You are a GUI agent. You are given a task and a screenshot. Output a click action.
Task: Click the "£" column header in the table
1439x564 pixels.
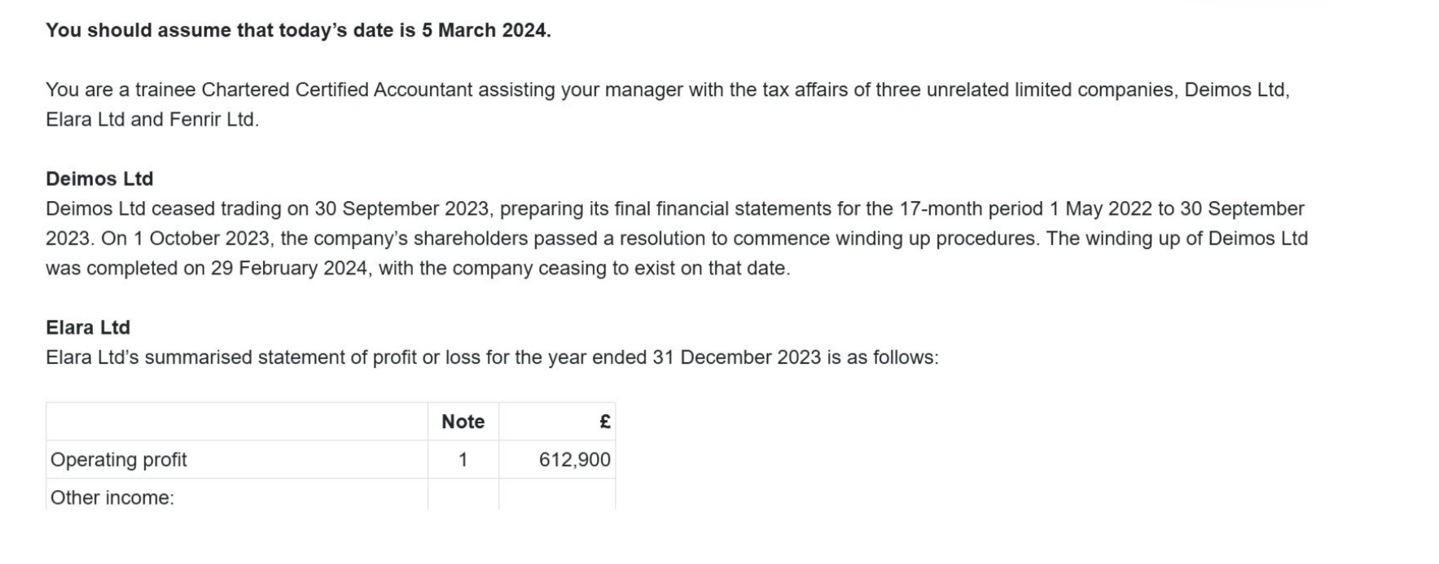coord(604,422)
